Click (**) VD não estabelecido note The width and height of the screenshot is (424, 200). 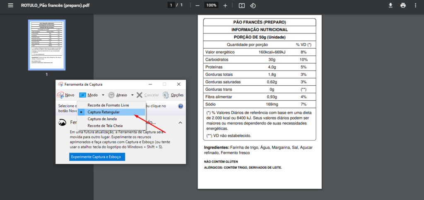click(229, 136)
